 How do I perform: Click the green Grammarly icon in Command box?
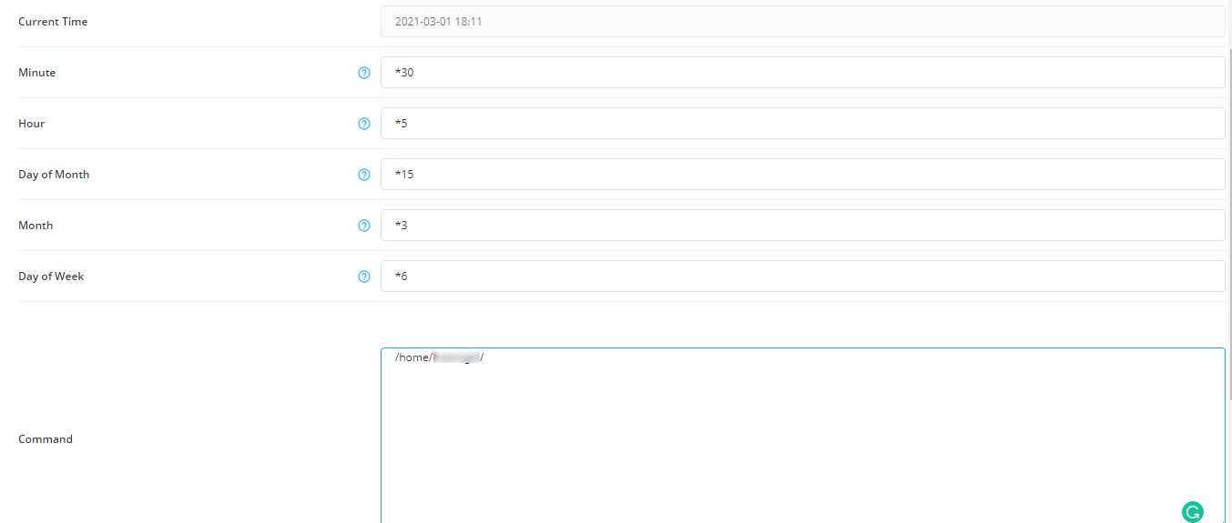tap(1192, 512)
